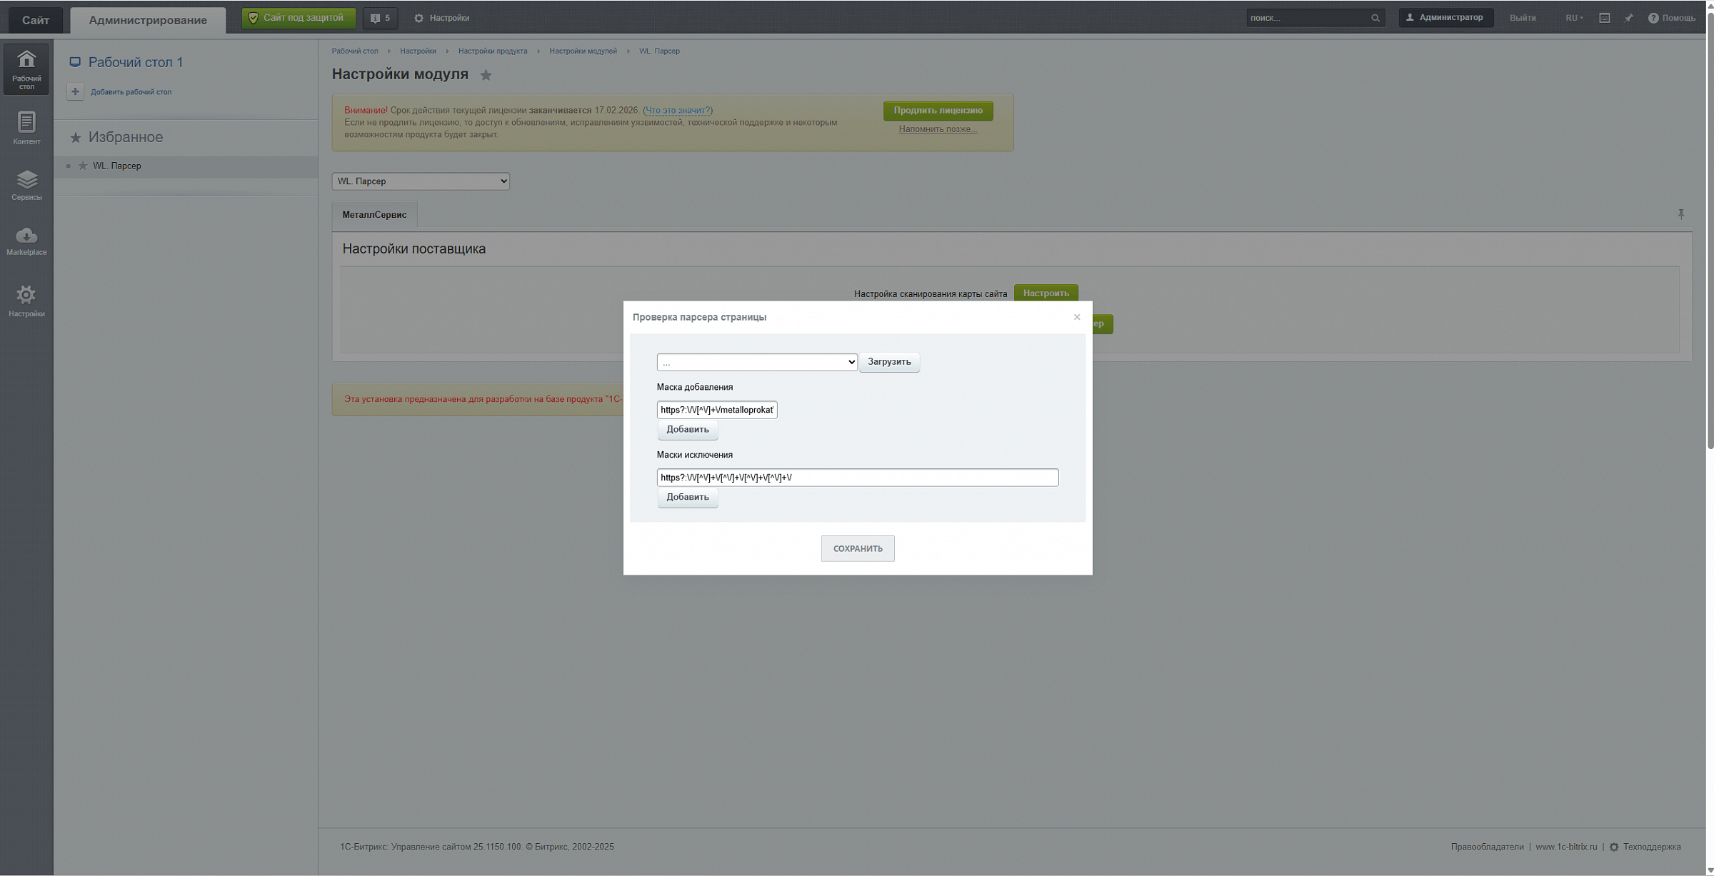Click the plus icon to add desktop

pos(75,91)
